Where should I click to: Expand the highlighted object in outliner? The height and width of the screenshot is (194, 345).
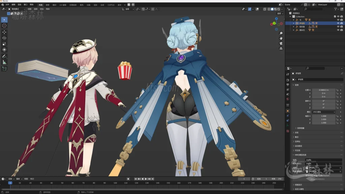[293, 23]
